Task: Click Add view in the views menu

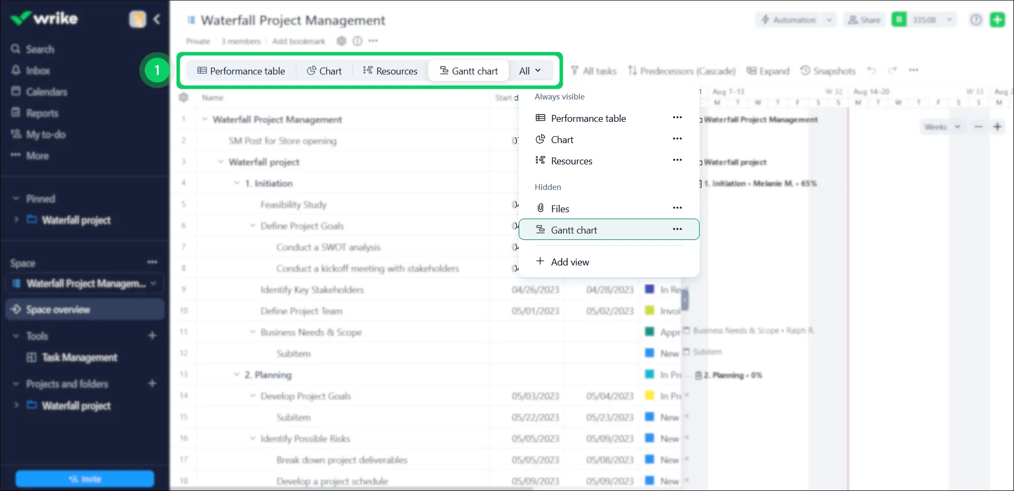Action: pyautogui.click(x=569, y=261)
